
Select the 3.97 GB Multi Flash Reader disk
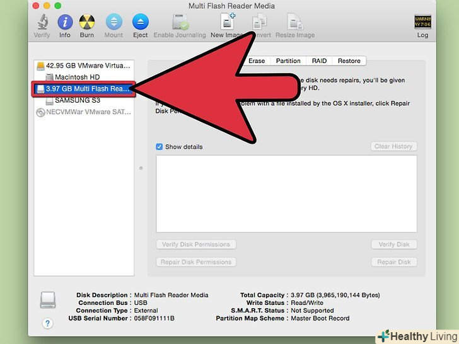point(84,89)
